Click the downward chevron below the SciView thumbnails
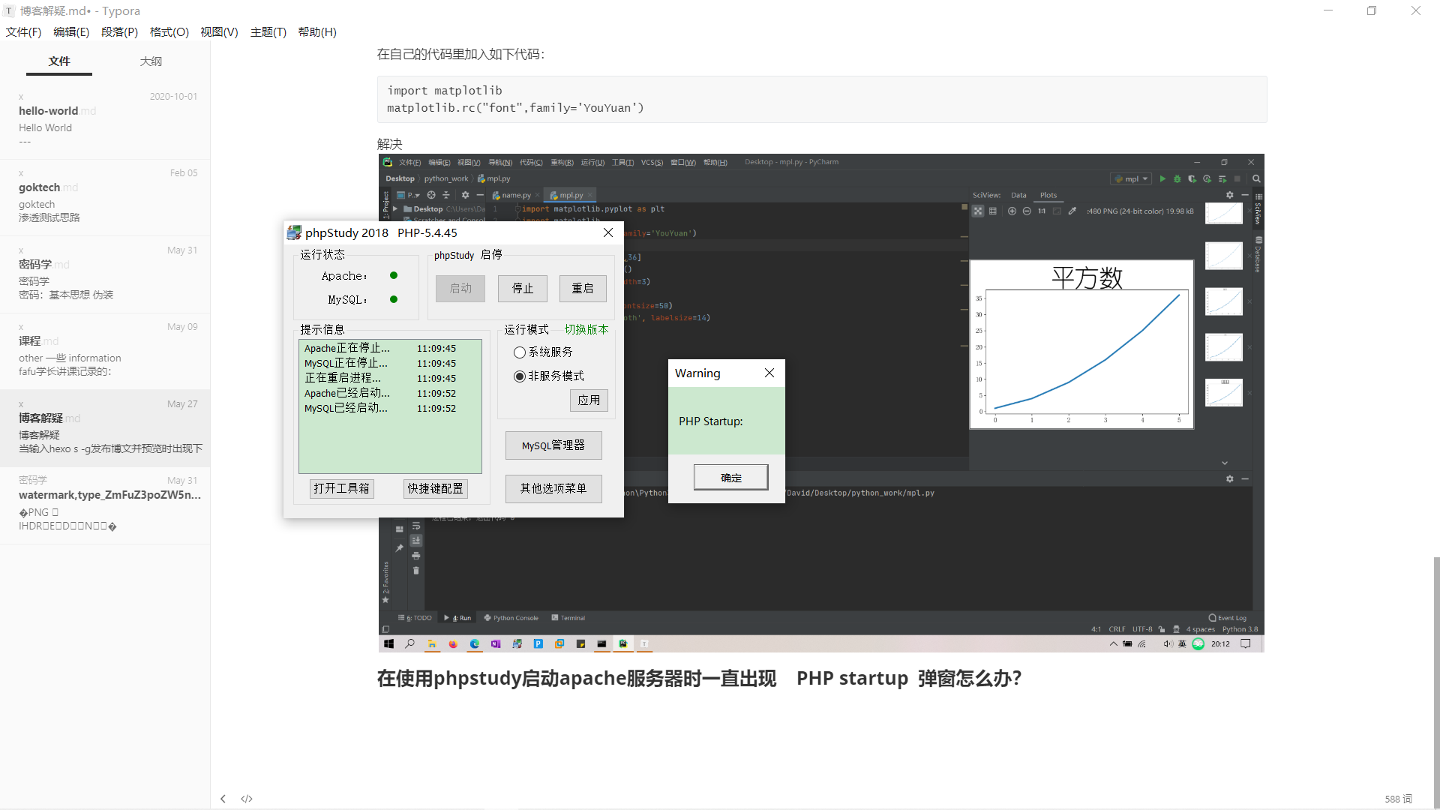 [1225, 463]
